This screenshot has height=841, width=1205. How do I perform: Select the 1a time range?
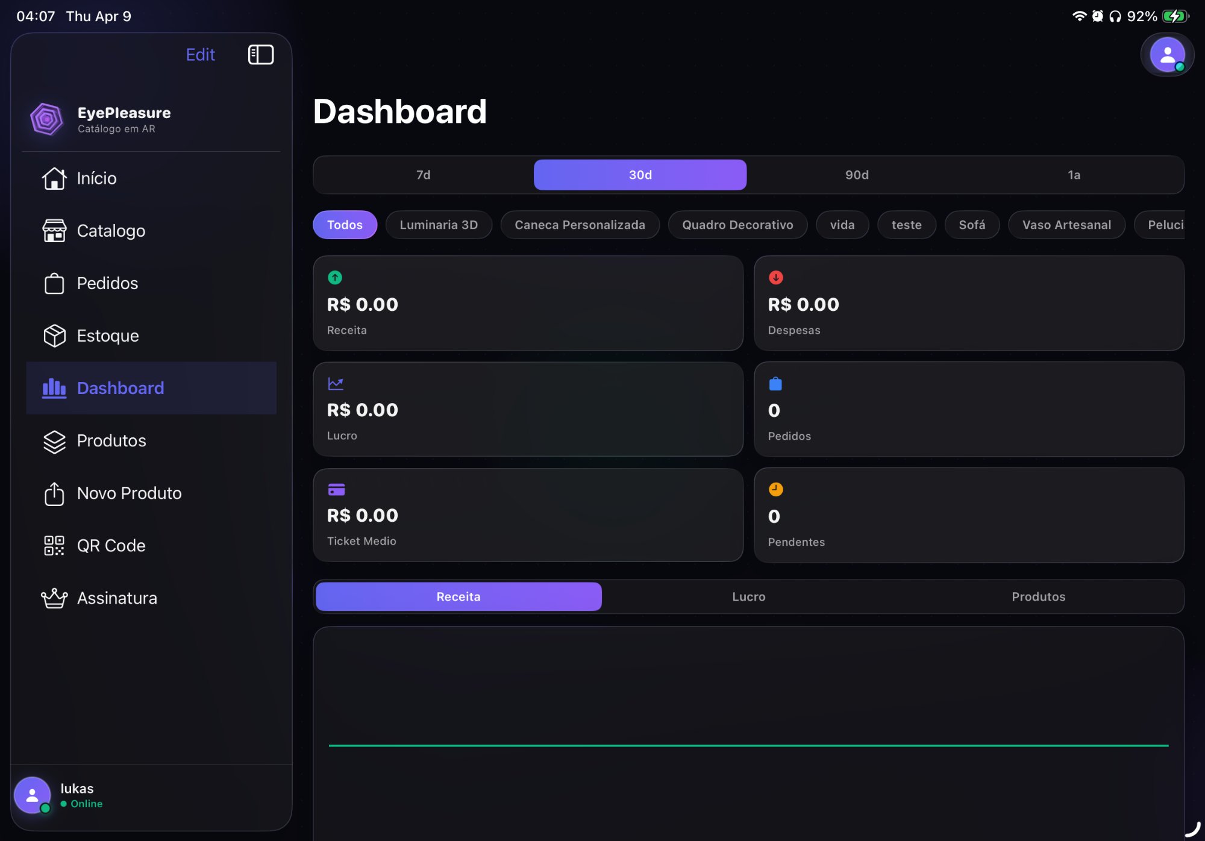[1074, 175]
